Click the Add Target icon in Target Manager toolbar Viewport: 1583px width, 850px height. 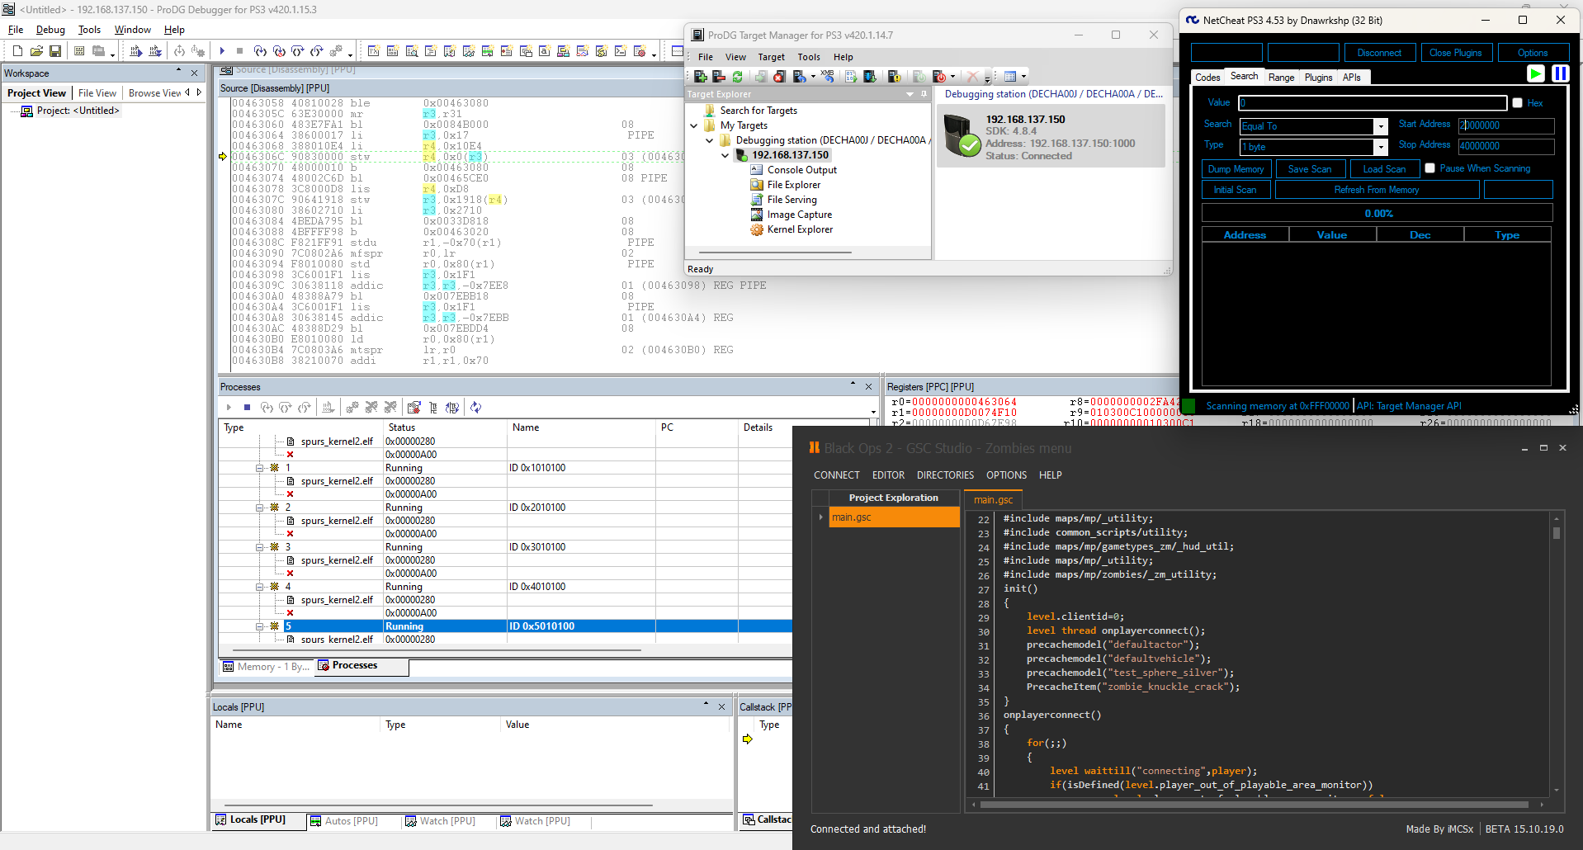[700, 77]
